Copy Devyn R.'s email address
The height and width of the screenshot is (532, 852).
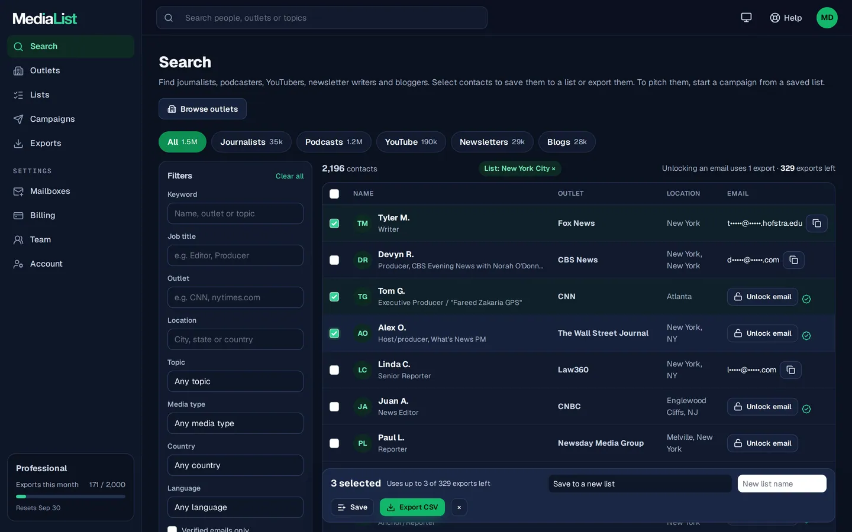pos(793,260)
